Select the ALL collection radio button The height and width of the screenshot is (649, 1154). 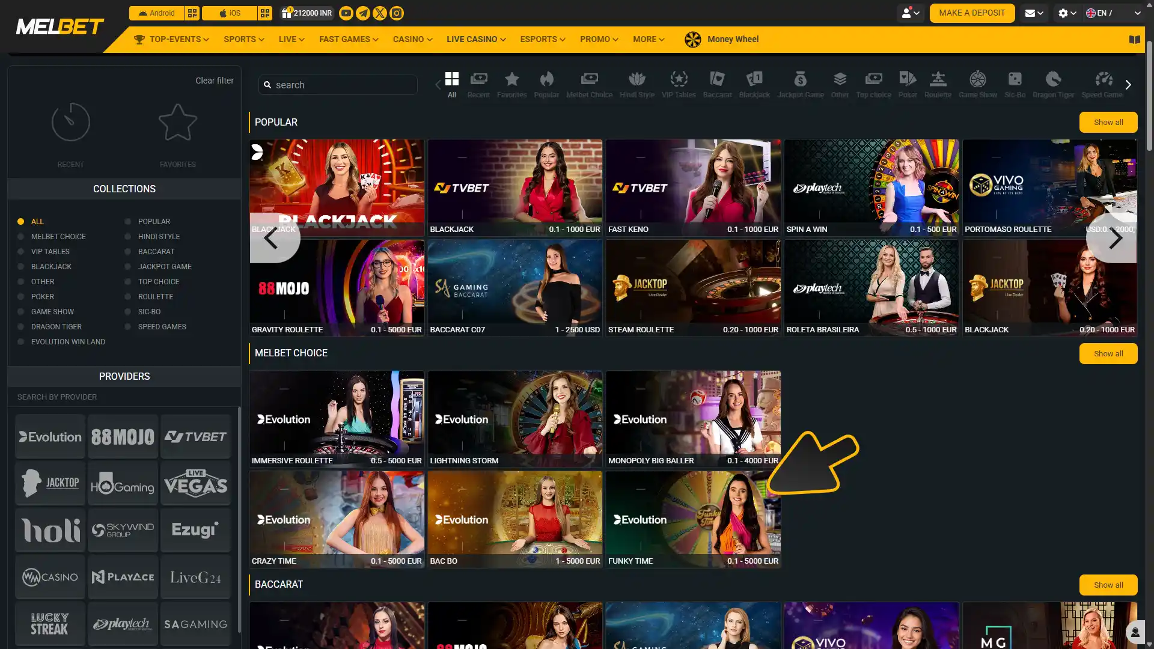click(21, 222)
